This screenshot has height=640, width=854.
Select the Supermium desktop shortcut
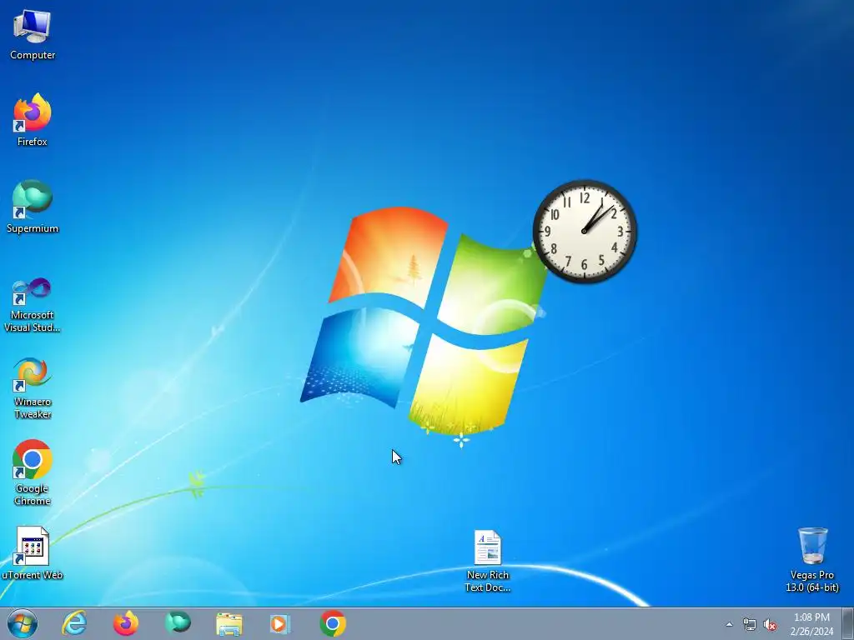pyautogui.click(x=33, y=207)
